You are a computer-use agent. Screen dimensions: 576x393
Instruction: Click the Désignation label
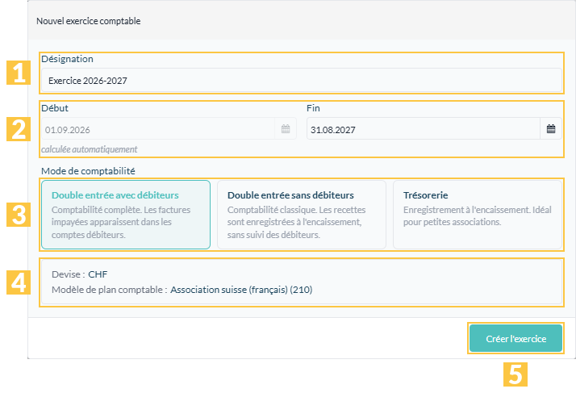point(67,59)
